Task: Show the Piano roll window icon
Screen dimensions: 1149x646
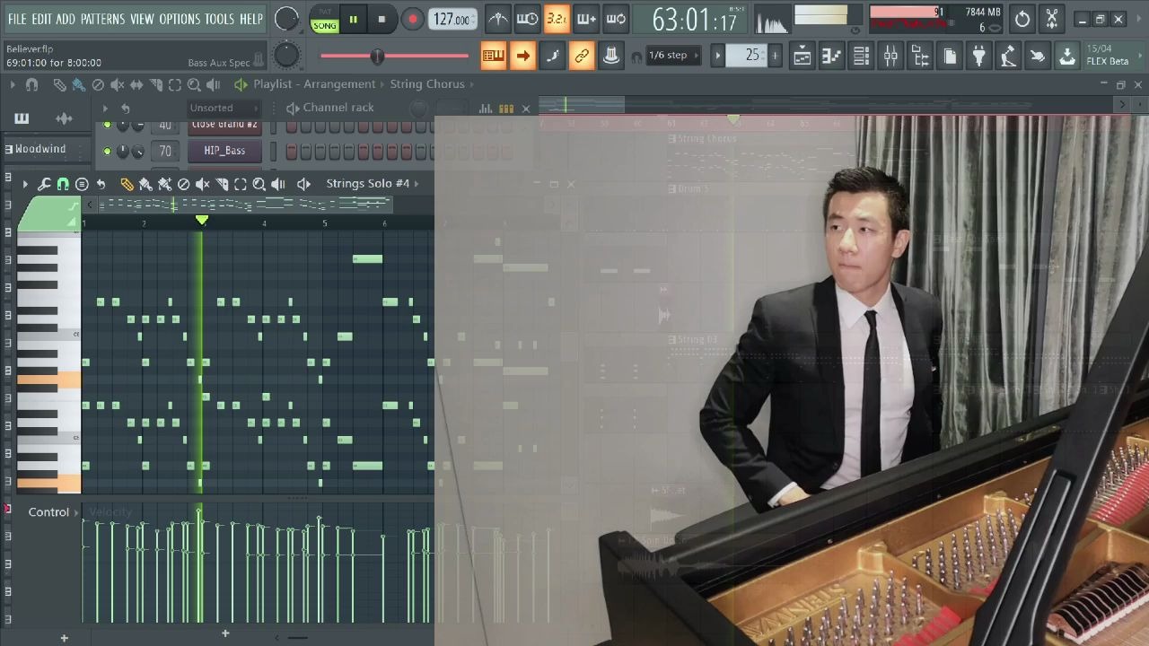Action: coord(832,57)
